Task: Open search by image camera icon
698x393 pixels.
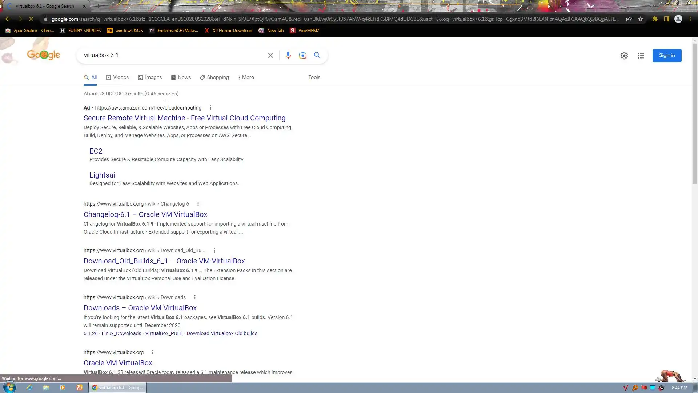Action: point(303,55)
